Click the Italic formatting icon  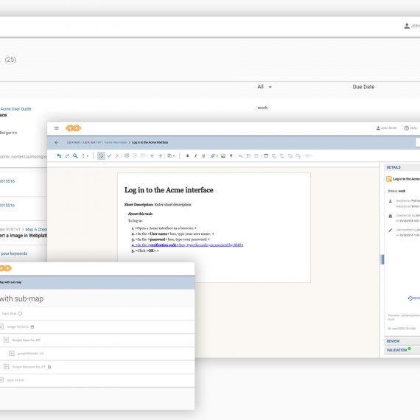[x=195, y=156]
